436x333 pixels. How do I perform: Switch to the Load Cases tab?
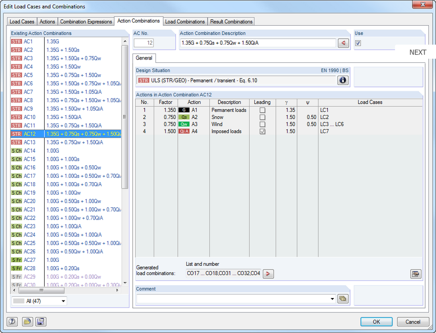pyautogui.click(x=22, y=21)
